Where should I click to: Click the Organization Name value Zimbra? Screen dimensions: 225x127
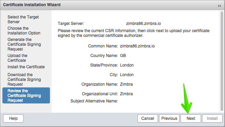coord(126,84)
